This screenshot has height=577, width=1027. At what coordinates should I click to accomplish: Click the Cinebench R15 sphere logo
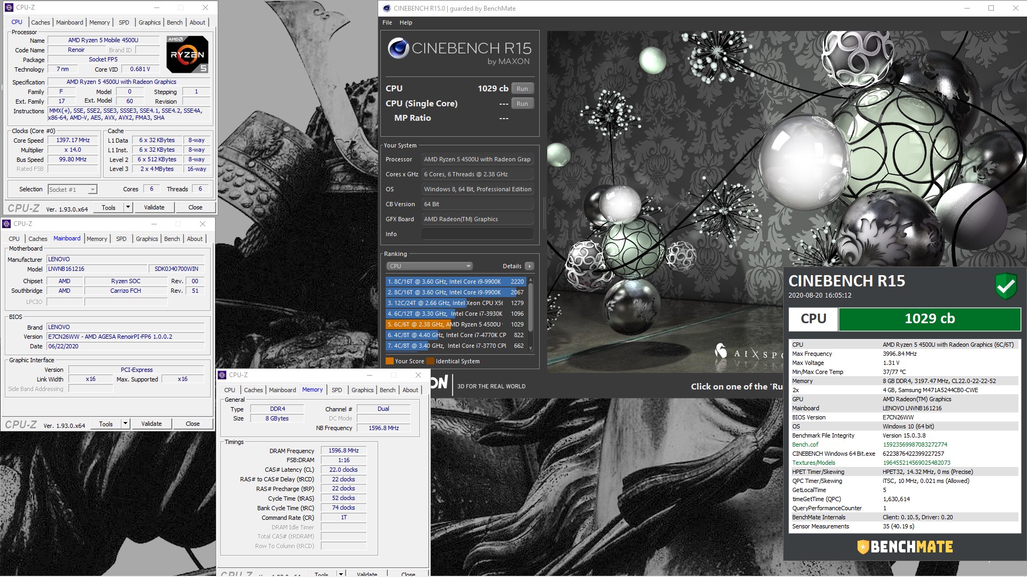398,48
